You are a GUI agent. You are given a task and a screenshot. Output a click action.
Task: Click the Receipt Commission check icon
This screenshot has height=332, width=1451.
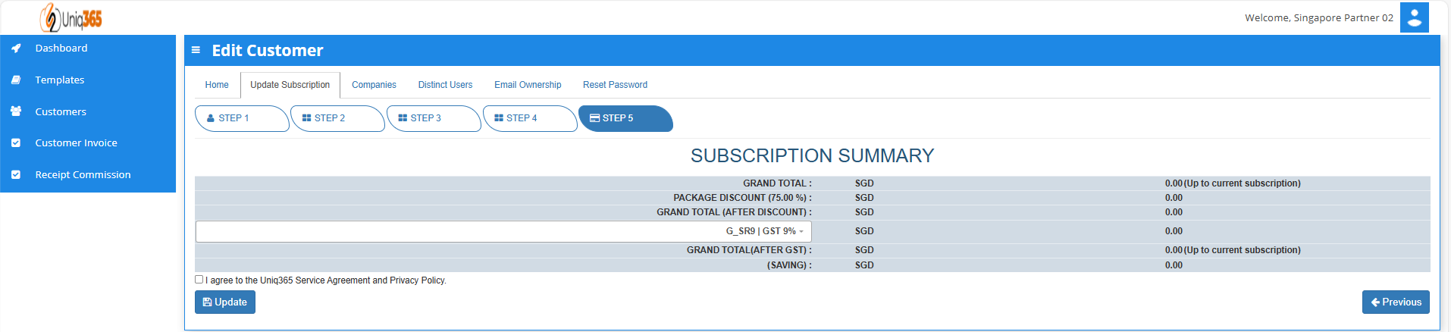coord(16,174)
